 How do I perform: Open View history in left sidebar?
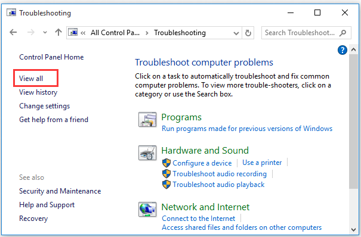point(38,92)
